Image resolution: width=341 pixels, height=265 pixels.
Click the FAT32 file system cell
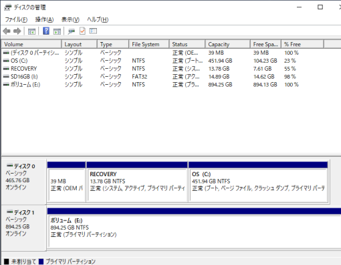point(140,77)
